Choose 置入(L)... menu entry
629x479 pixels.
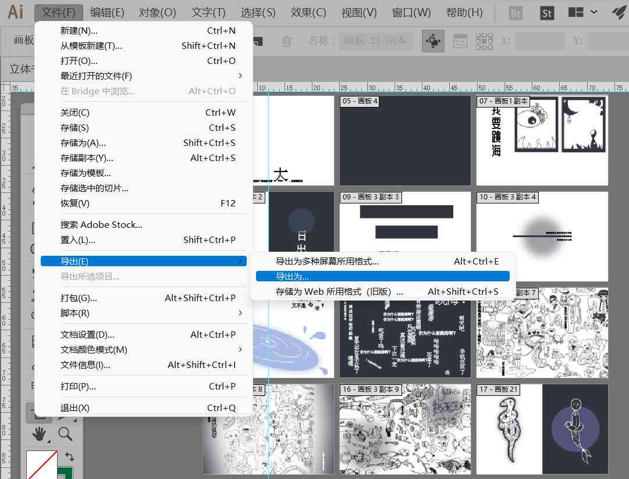pyautogui.click(x=144, y=239)
